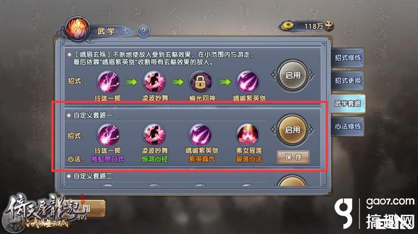Click 玲珑一掷 icon in 自定义套路一
418x234 pixels.
(x=108, y=135)
